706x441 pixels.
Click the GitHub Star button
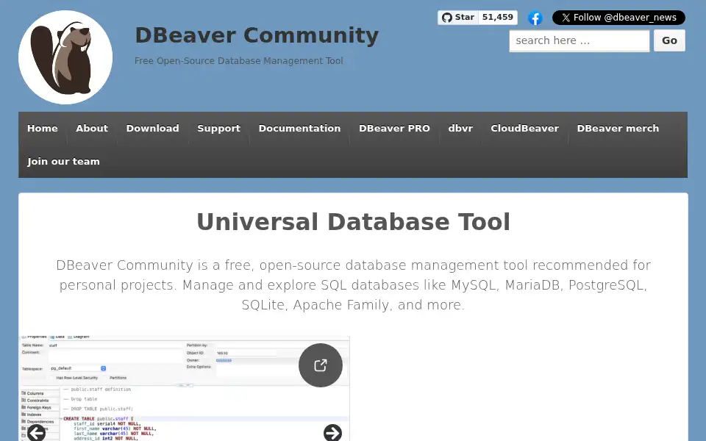point(458,18)
